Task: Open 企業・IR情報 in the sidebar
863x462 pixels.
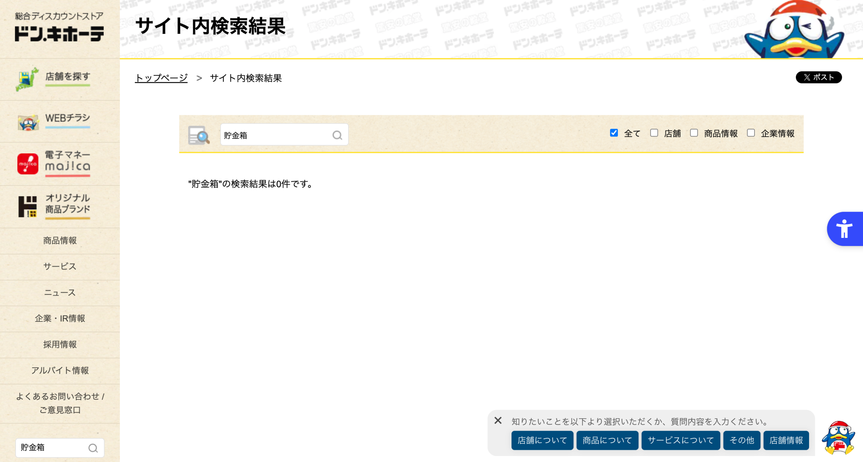Action: pyautogui.click(x=60, y=318)
